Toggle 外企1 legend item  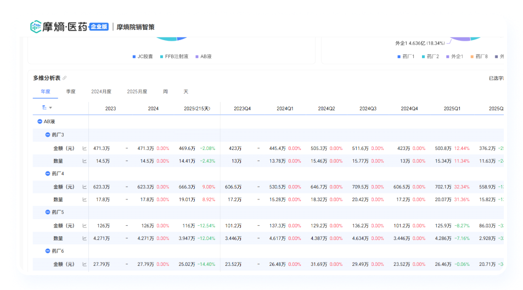pyautogui.click(x=455, y=57)
